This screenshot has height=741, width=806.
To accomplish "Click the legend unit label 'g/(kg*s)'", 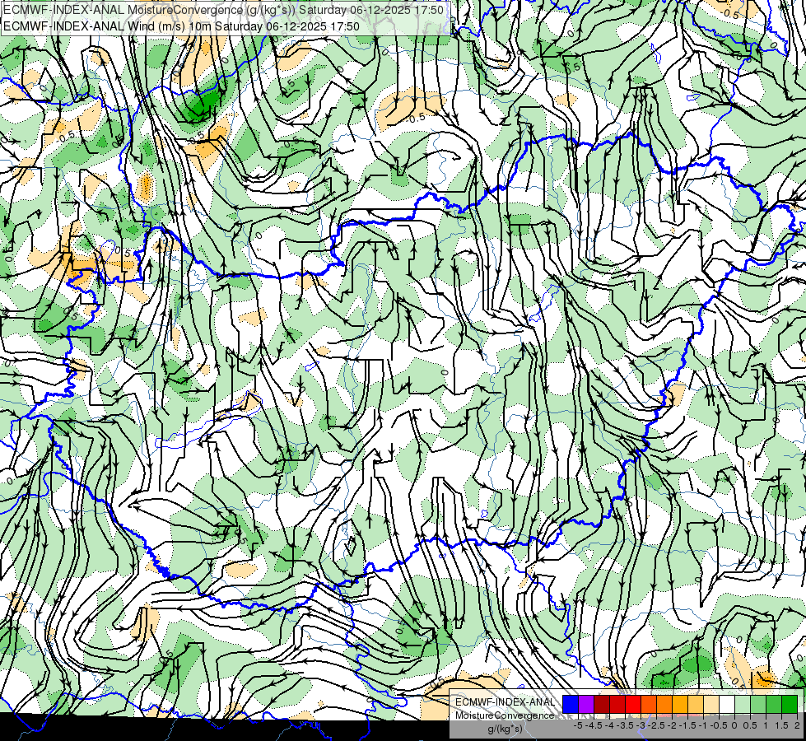I will click(x=505, y=729).
